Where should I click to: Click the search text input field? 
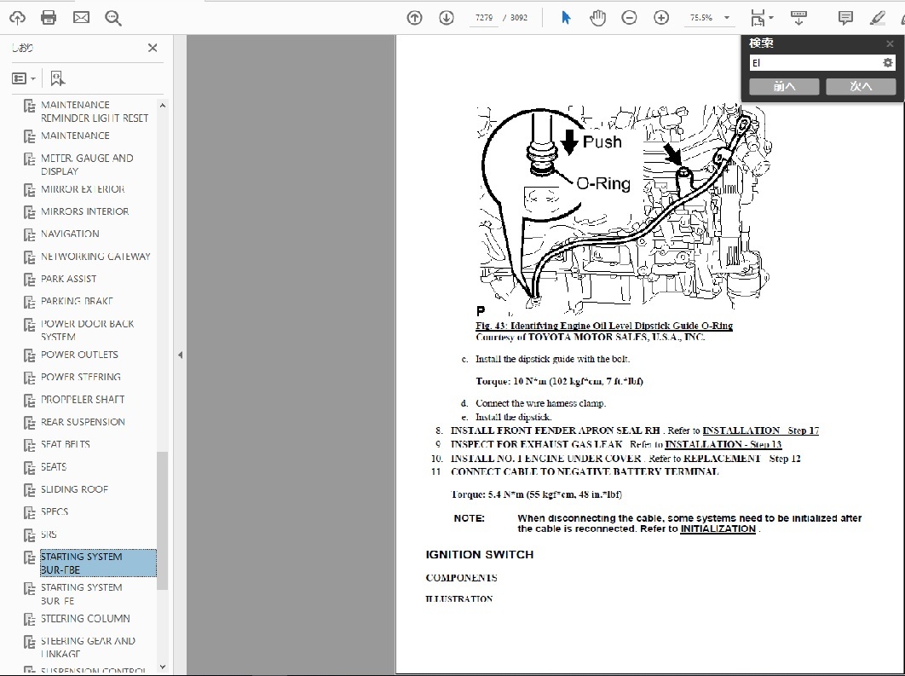coord(815,63)
